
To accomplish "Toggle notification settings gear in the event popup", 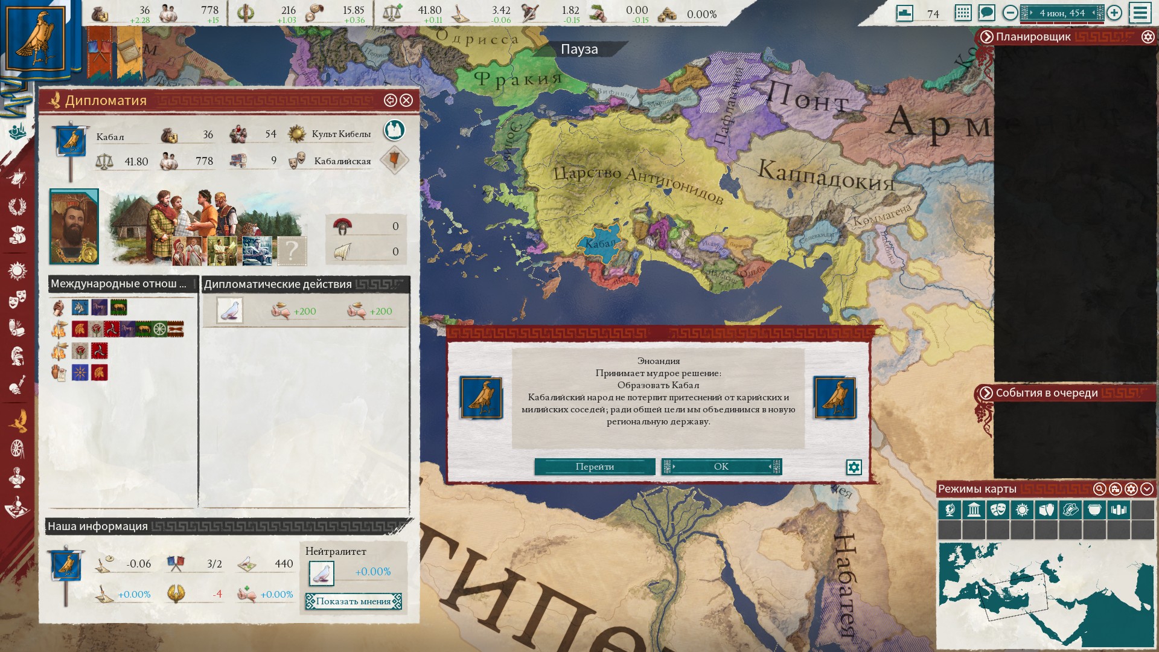I will point(854,467).
